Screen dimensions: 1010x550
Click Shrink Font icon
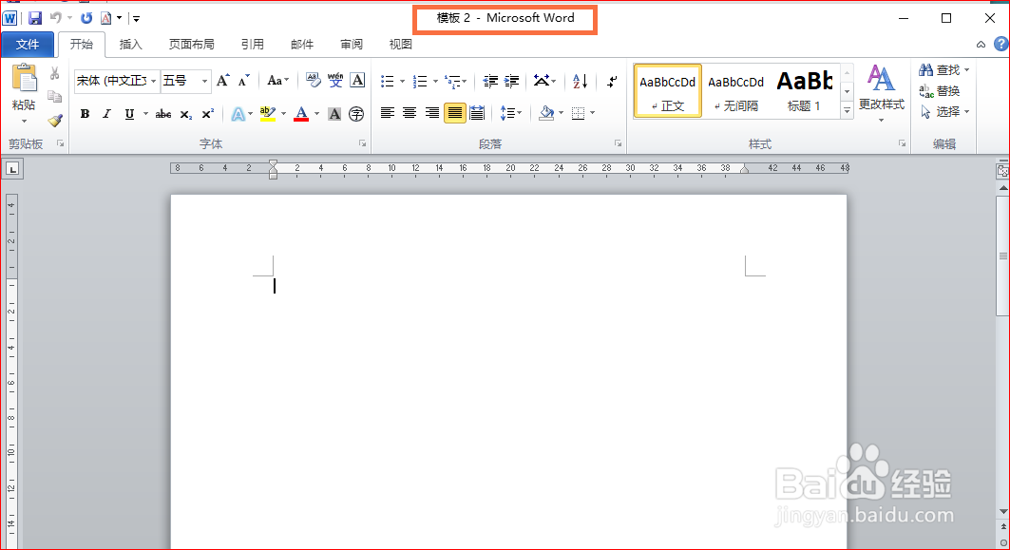[x=243, y=81]
